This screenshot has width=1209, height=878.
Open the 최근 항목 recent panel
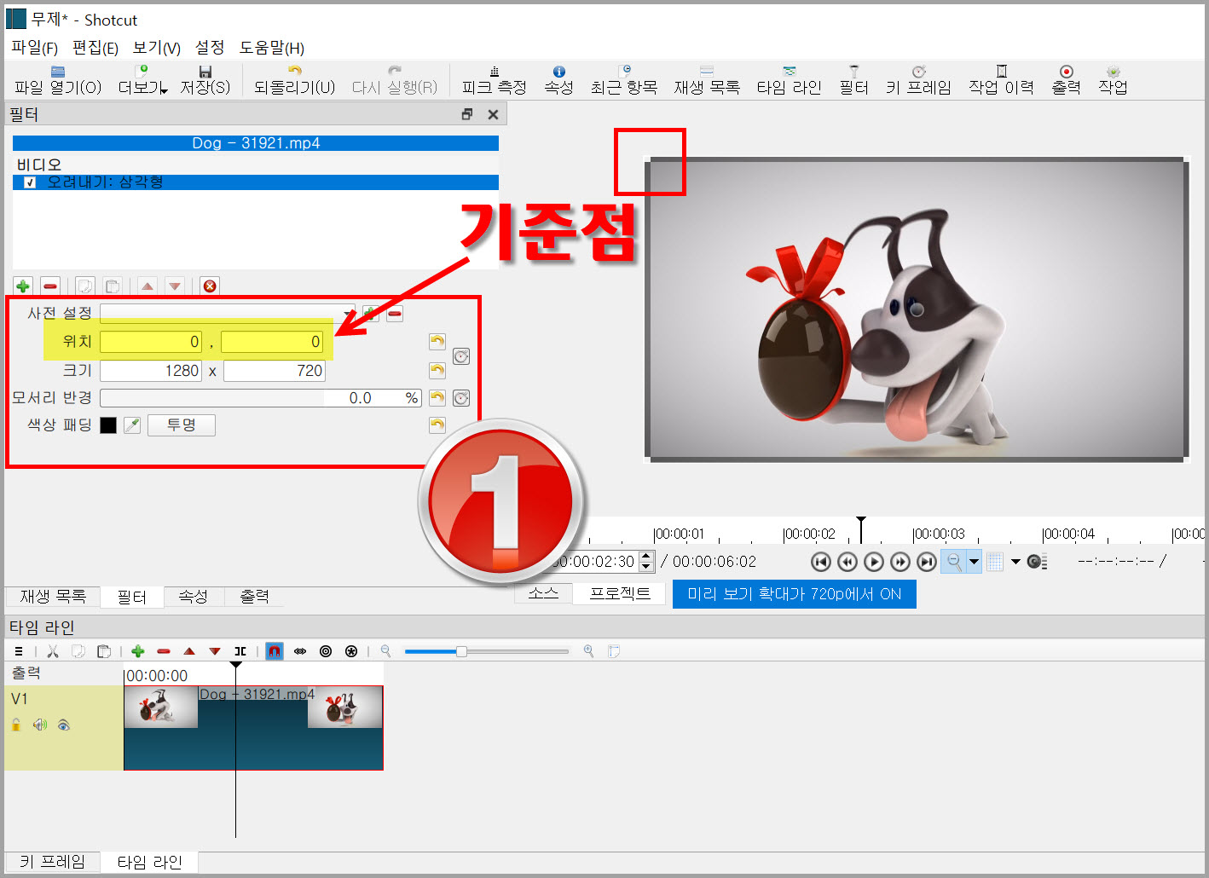coord(624,80)
